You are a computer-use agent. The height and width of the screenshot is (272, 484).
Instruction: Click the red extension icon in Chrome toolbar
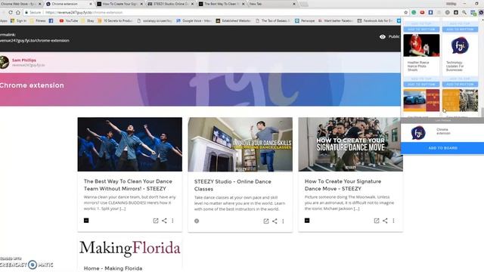point(422,12)
